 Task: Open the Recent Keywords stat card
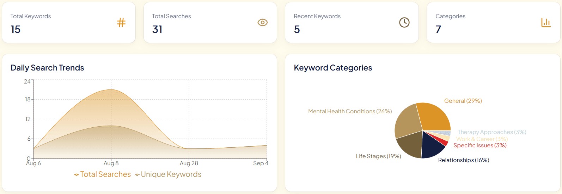(352, 23)
